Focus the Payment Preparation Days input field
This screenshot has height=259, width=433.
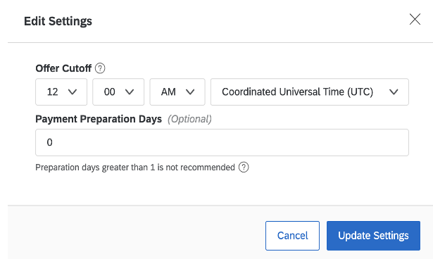222,142
